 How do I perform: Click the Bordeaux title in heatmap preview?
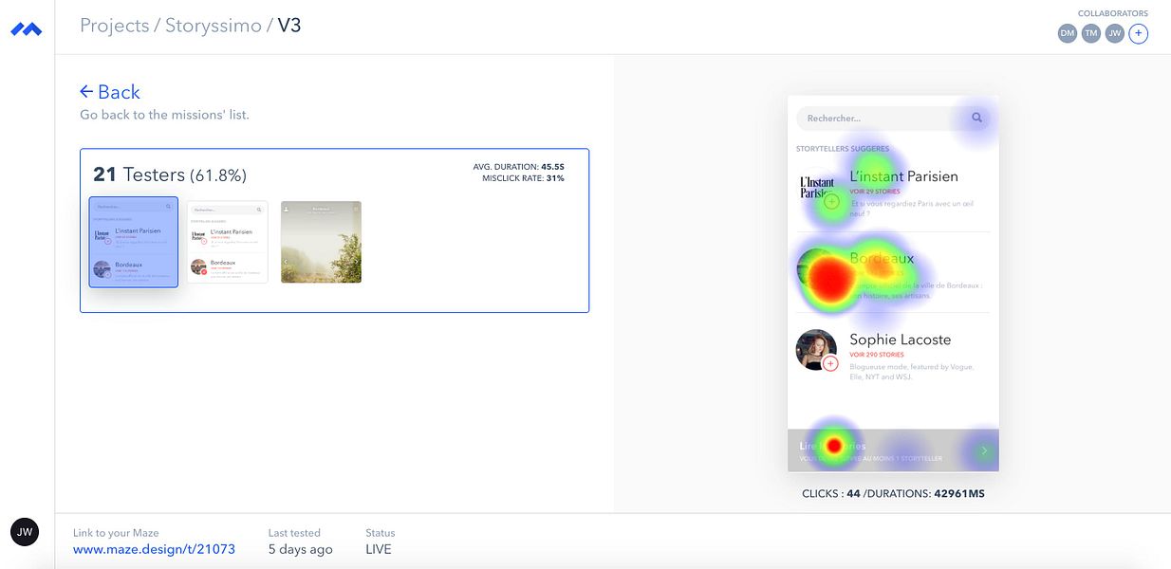(882, 258)
